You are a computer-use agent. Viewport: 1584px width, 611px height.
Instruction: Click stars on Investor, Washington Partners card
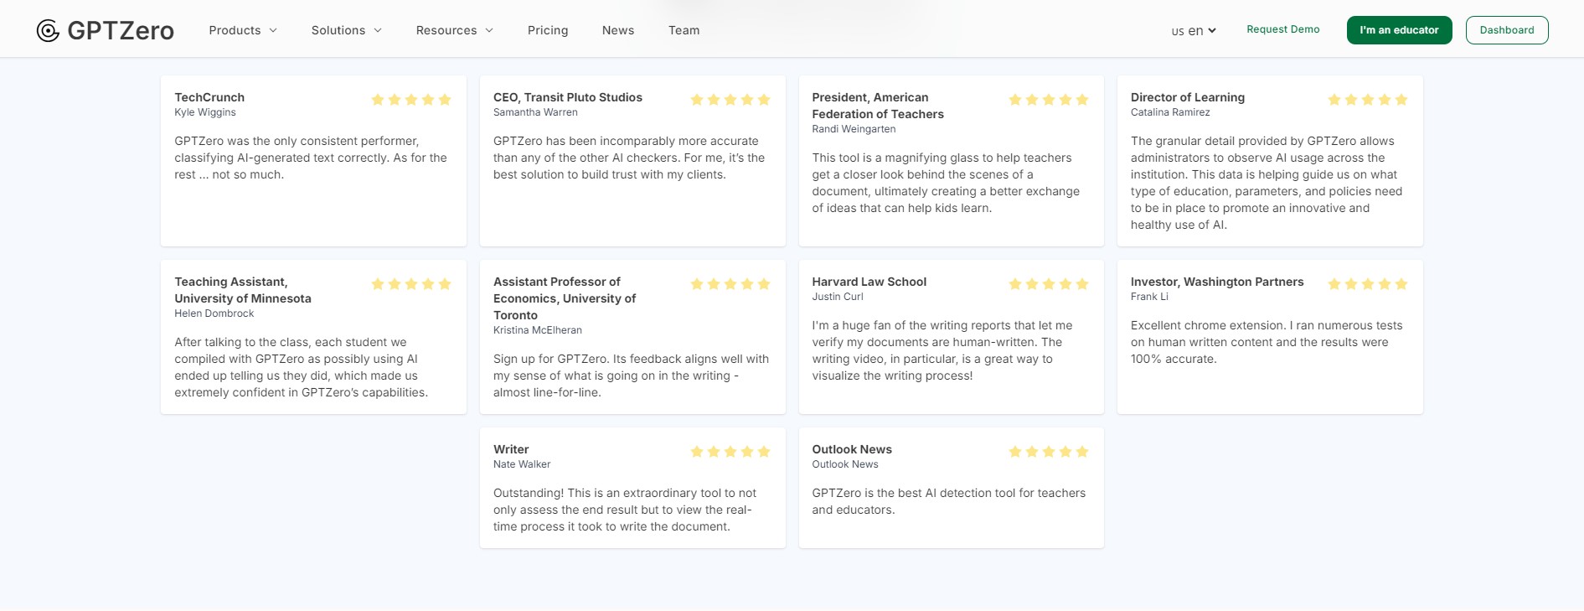tap(1367, 284)
